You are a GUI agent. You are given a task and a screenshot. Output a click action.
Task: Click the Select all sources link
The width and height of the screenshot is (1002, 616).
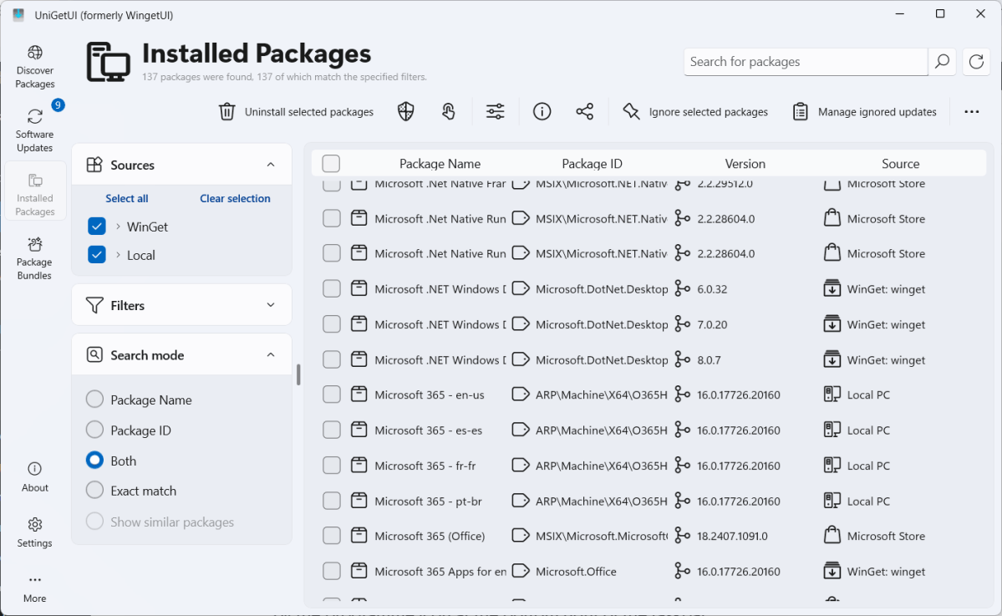[x=126, y=198]
